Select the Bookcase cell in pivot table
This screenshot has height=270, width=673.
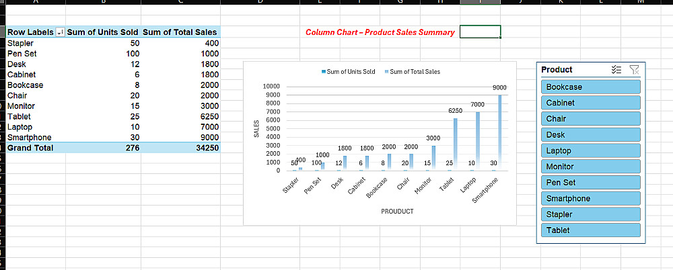tap(36, 85)
